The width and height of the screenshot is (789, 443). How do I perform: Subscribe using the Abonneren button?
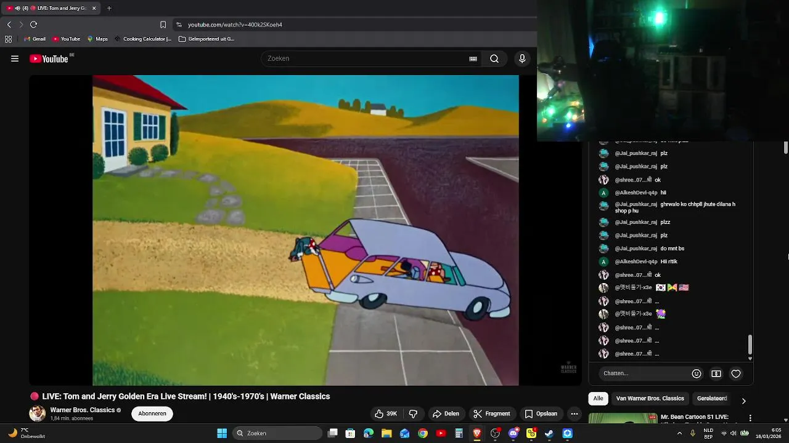tap(152, 413)
